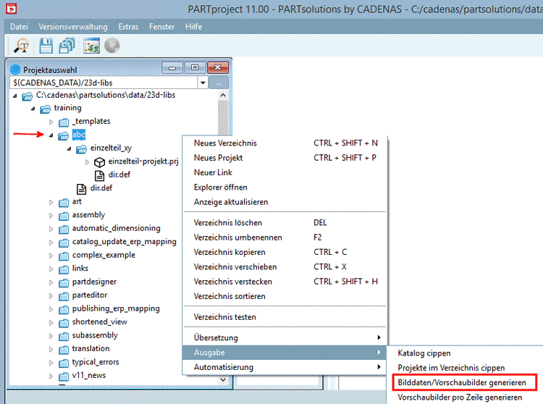This screenshot has width=543, height=404.
Task: Click the folder icon next to v11_news
Action: pyautogui.click(x=64, y=376)
